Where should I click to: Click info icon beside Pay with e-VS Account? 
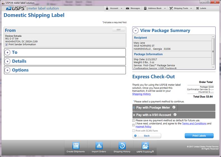pyautogui.click(x=175, y=115)
